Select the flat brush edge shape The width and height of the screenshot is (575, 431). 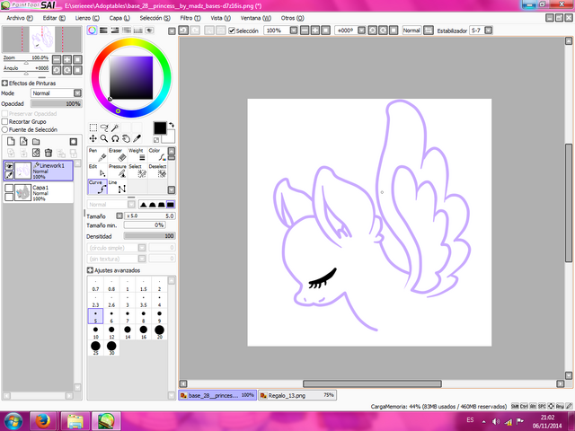click(171, 205)
